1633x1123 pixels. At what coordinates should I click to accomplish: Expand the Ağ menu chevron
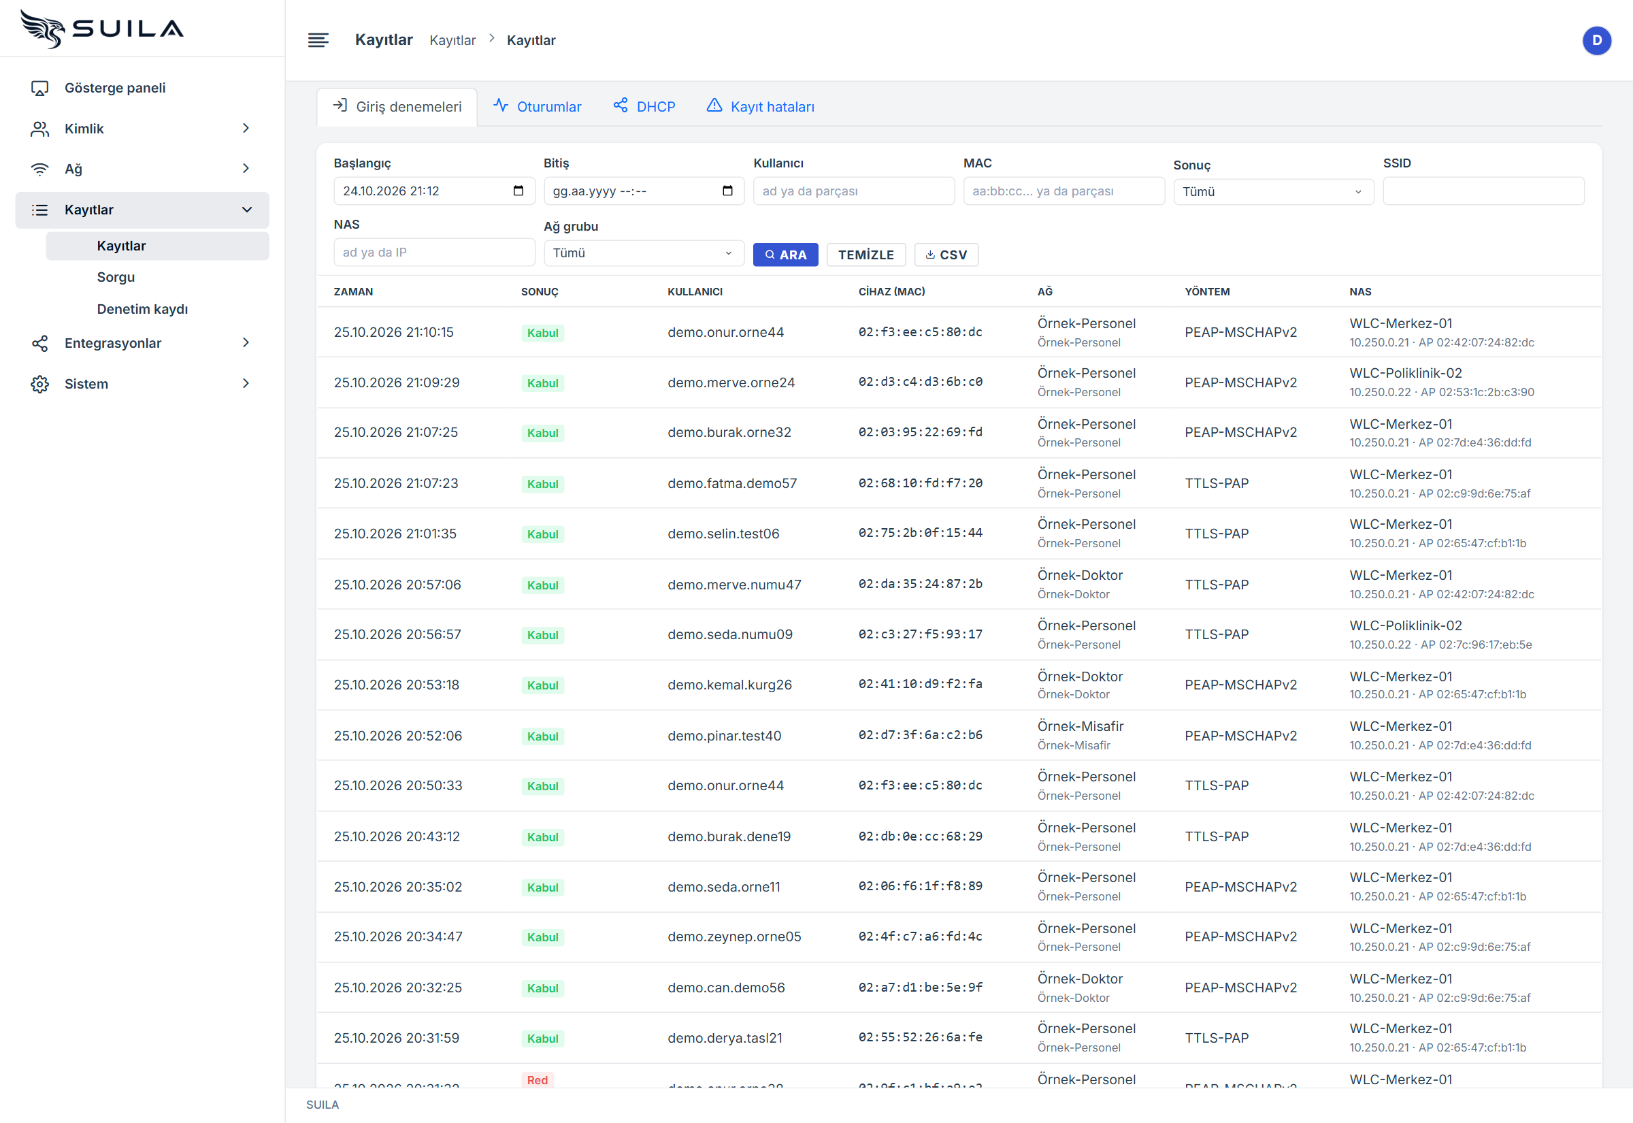pos(246,168)
